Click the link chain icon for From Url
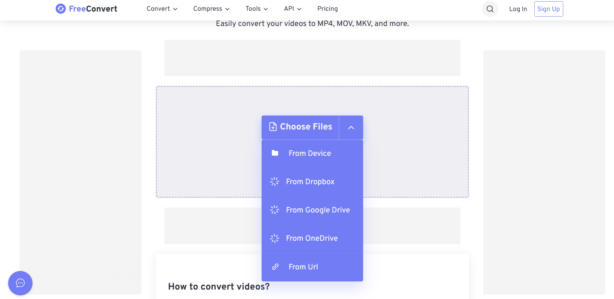 (x=275, y=267)
